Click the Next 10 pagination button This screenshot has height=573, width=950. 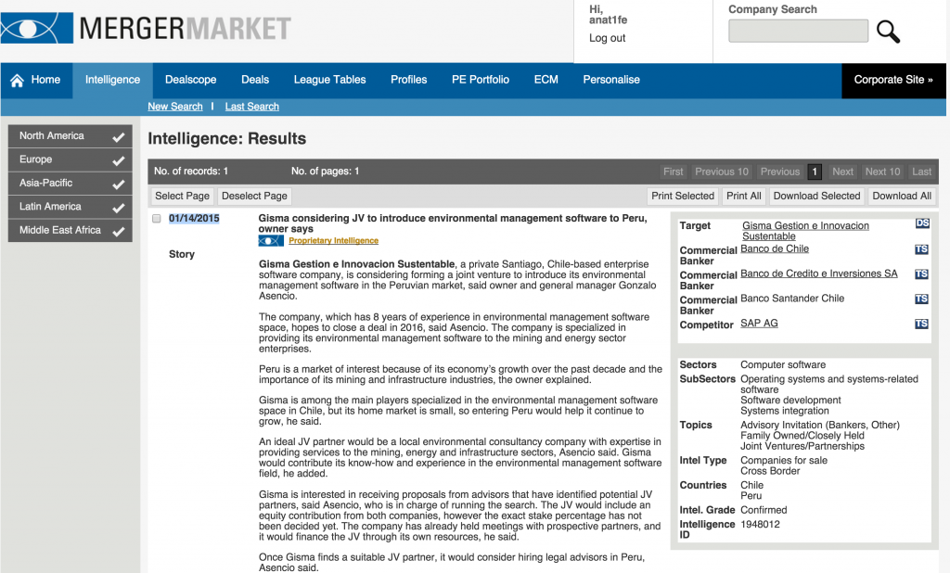click(x=883, y=172)
